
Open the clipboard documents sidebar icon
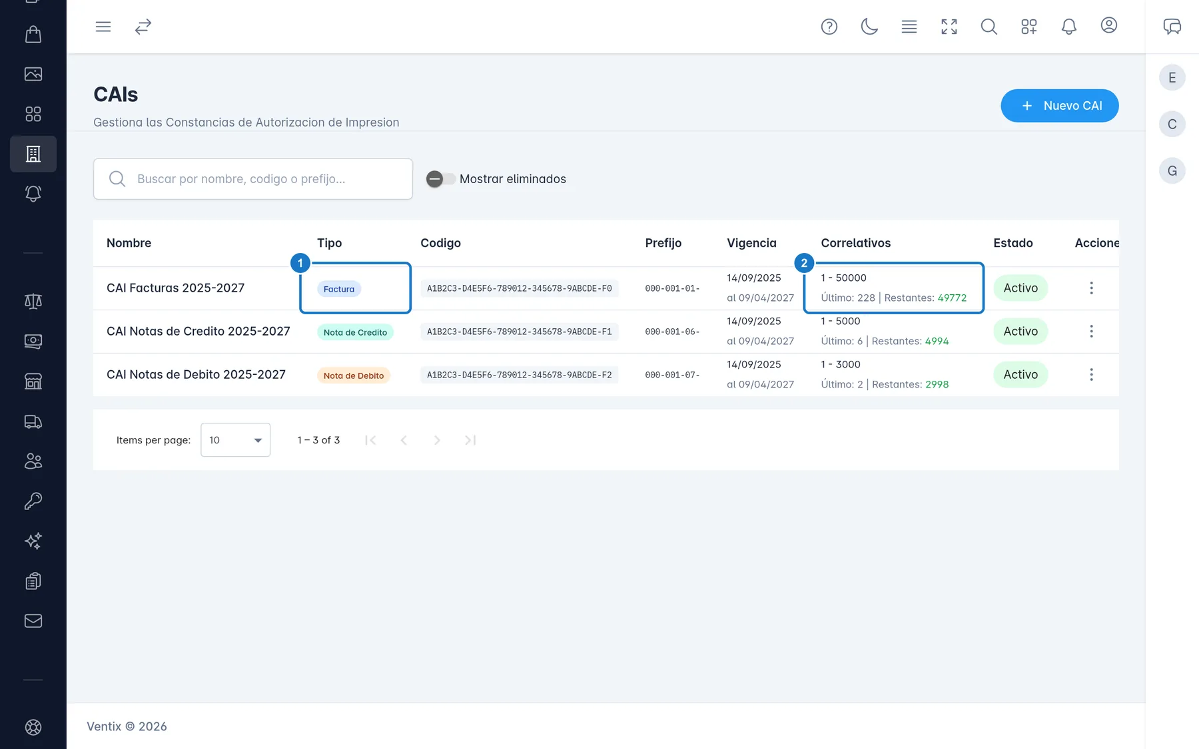tap(33, 581)
